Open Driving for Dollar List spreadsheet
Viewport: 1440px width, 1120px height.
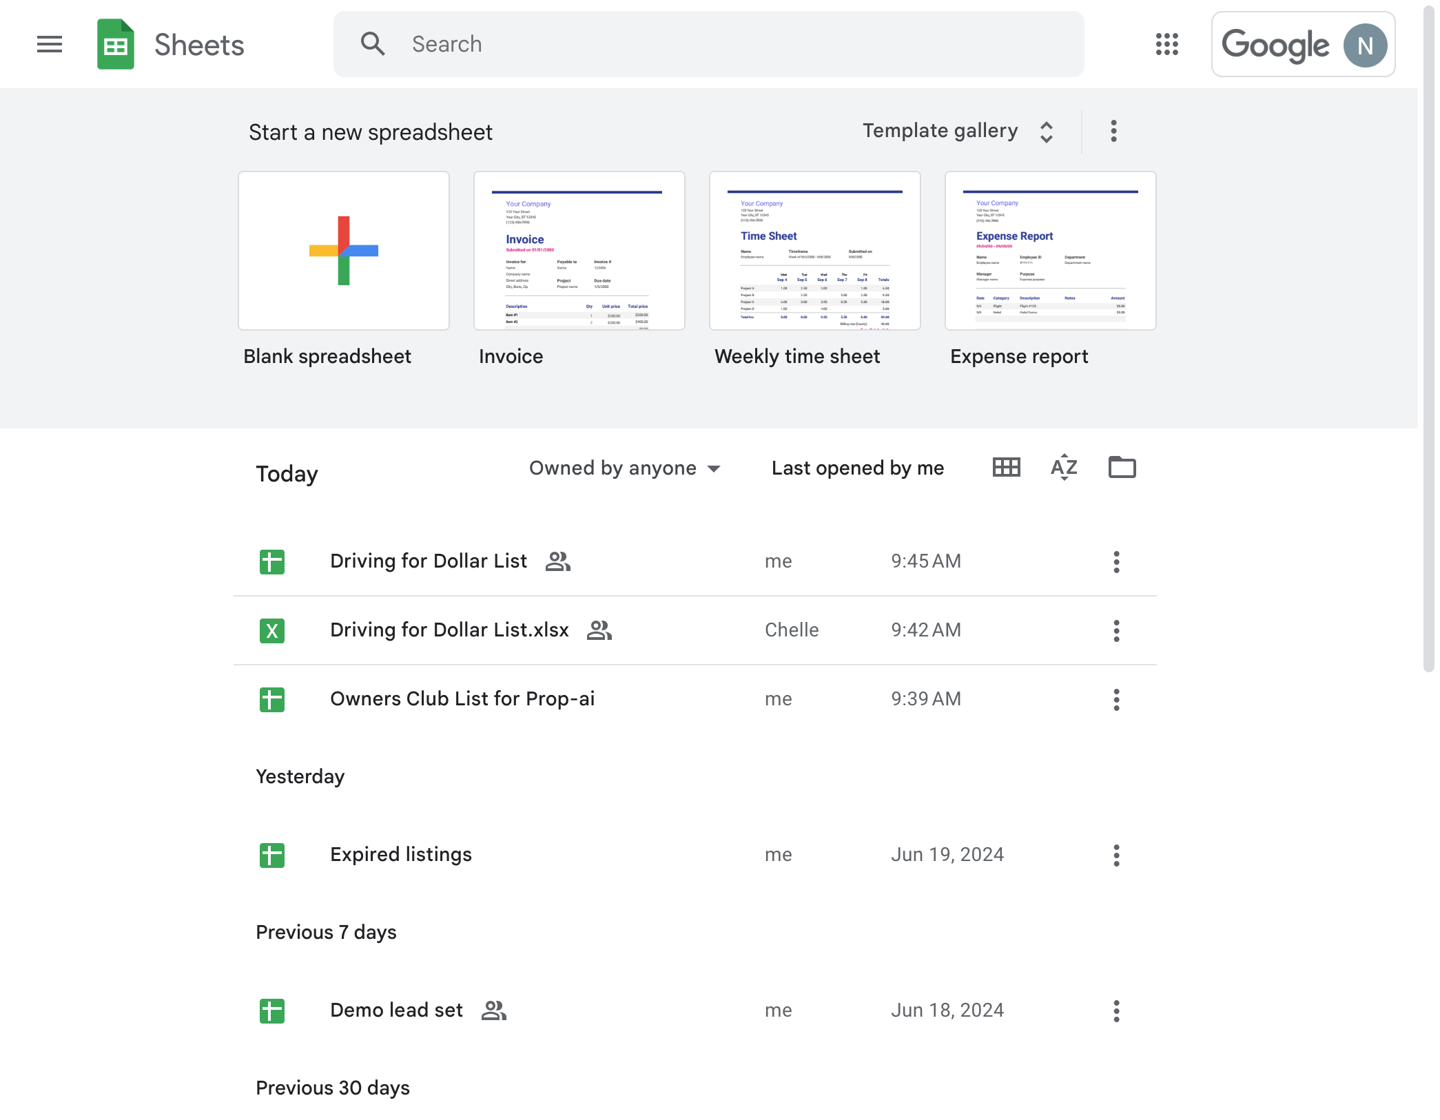pyautogui.click(x=695, y=561)
